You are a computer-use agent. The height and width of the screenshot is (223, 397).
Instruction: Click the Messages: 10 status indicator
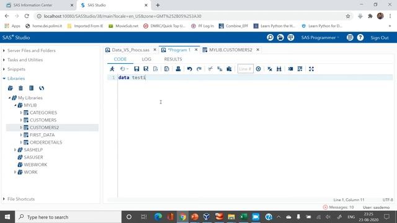click(338, 208)
